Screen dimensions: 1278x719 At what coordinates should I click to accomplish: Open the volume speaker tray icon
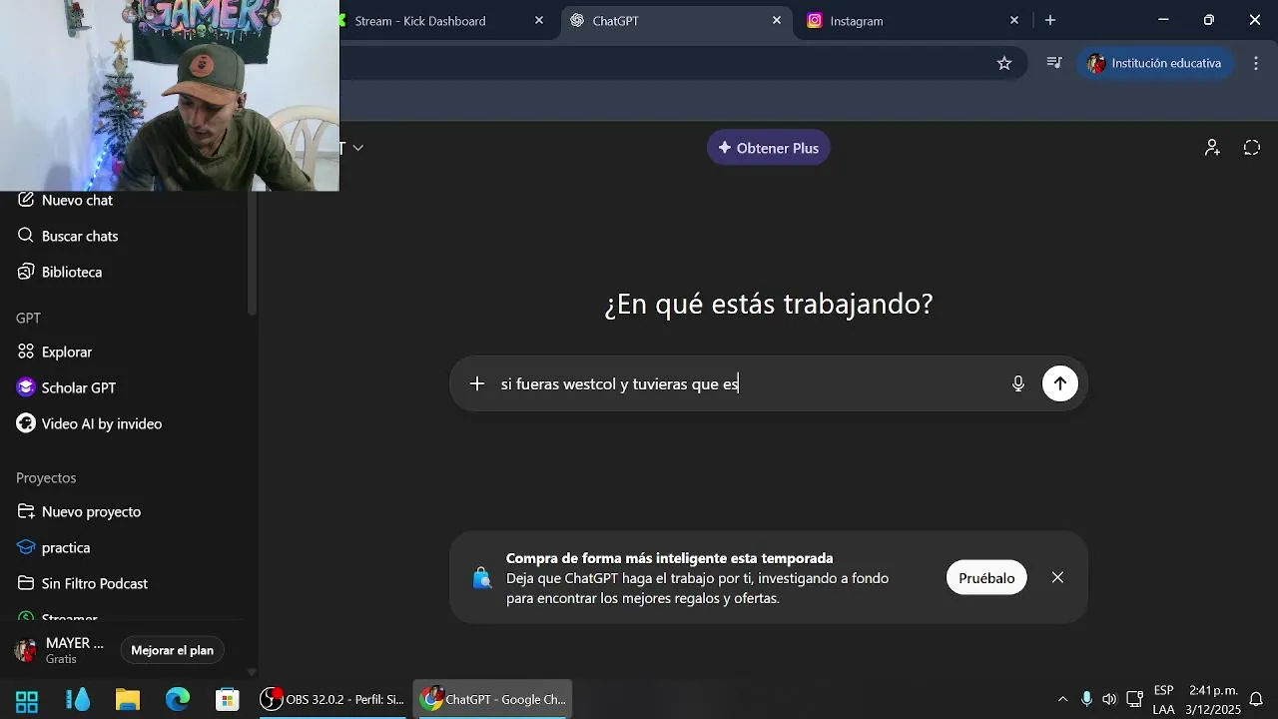pyautogui.click(x=1109, y=699)
